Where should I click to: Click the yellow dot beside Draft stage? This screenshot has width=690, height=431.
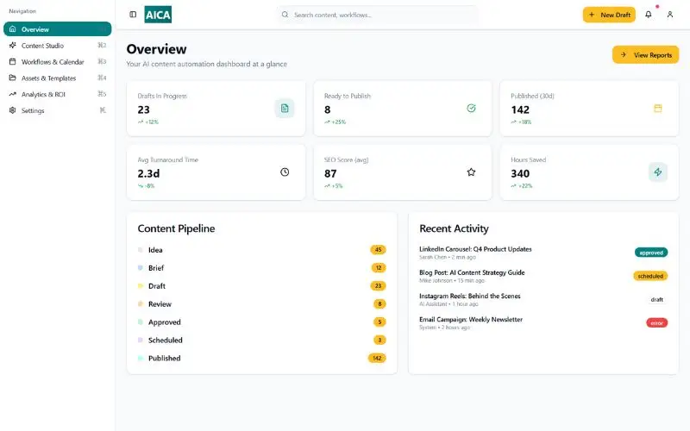pyautogui.click(x=141, y=286)
